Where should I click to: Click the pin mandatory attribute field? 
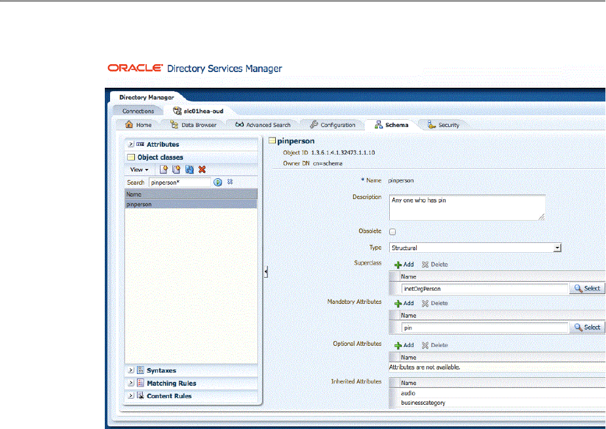click(x=484, y=327)
